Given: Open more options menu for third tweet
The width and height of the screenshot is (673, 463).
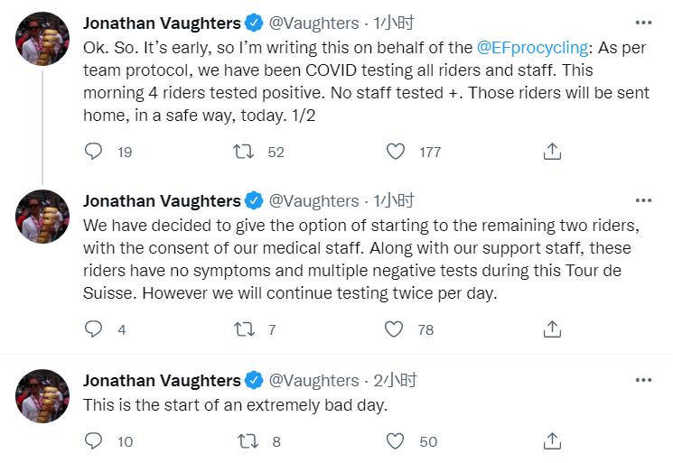Looking at the screenshot, I should [643, 380].
